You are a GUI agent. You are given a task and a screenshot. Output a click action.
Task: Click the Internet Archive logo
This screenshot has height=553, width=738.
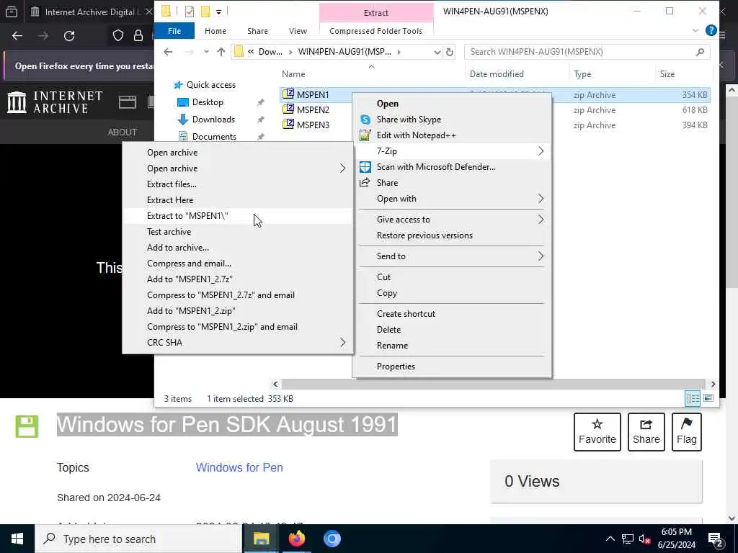(55, 102)
